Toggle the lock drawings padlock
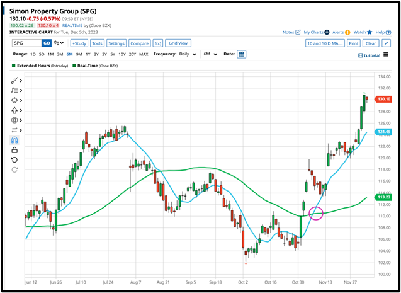Screen dimensions: 401x293 click(14, 150)
